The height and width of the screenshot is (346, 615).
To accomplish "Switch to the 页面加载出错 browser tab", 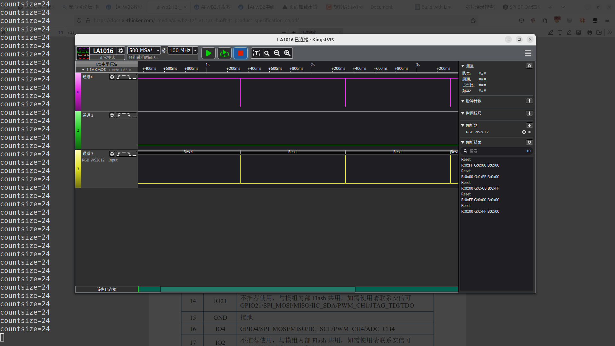I will [300, 7].
